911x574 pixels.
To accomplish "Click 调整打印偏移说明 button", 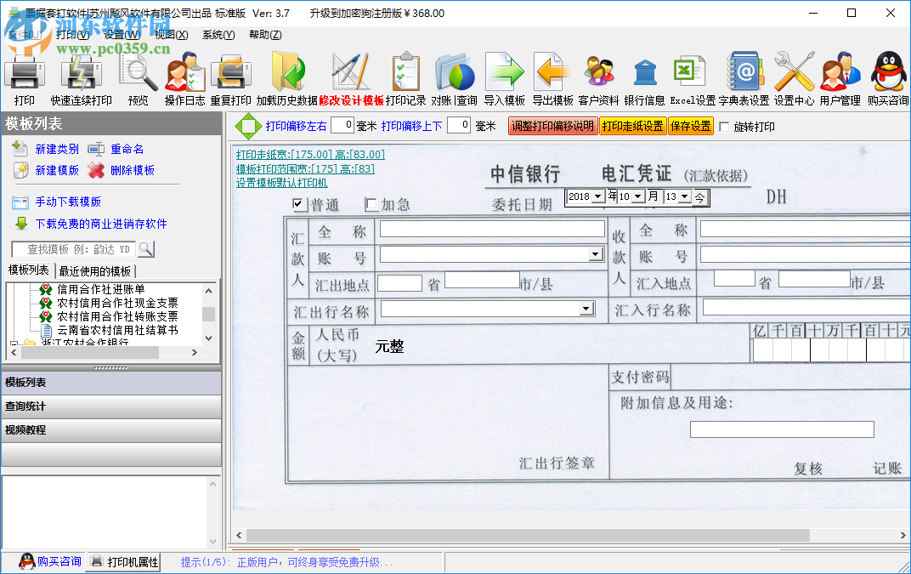I will [552, 126].
